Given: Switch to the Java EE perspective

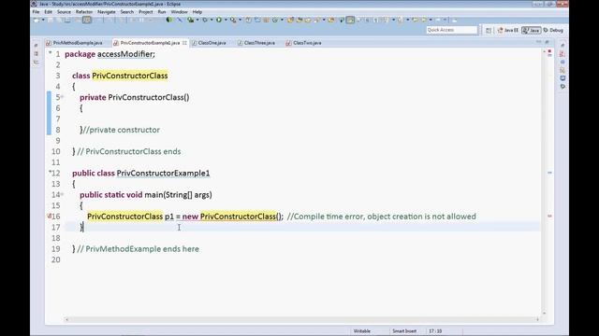Looking at the screenshot, I should (x=507, y=30).
